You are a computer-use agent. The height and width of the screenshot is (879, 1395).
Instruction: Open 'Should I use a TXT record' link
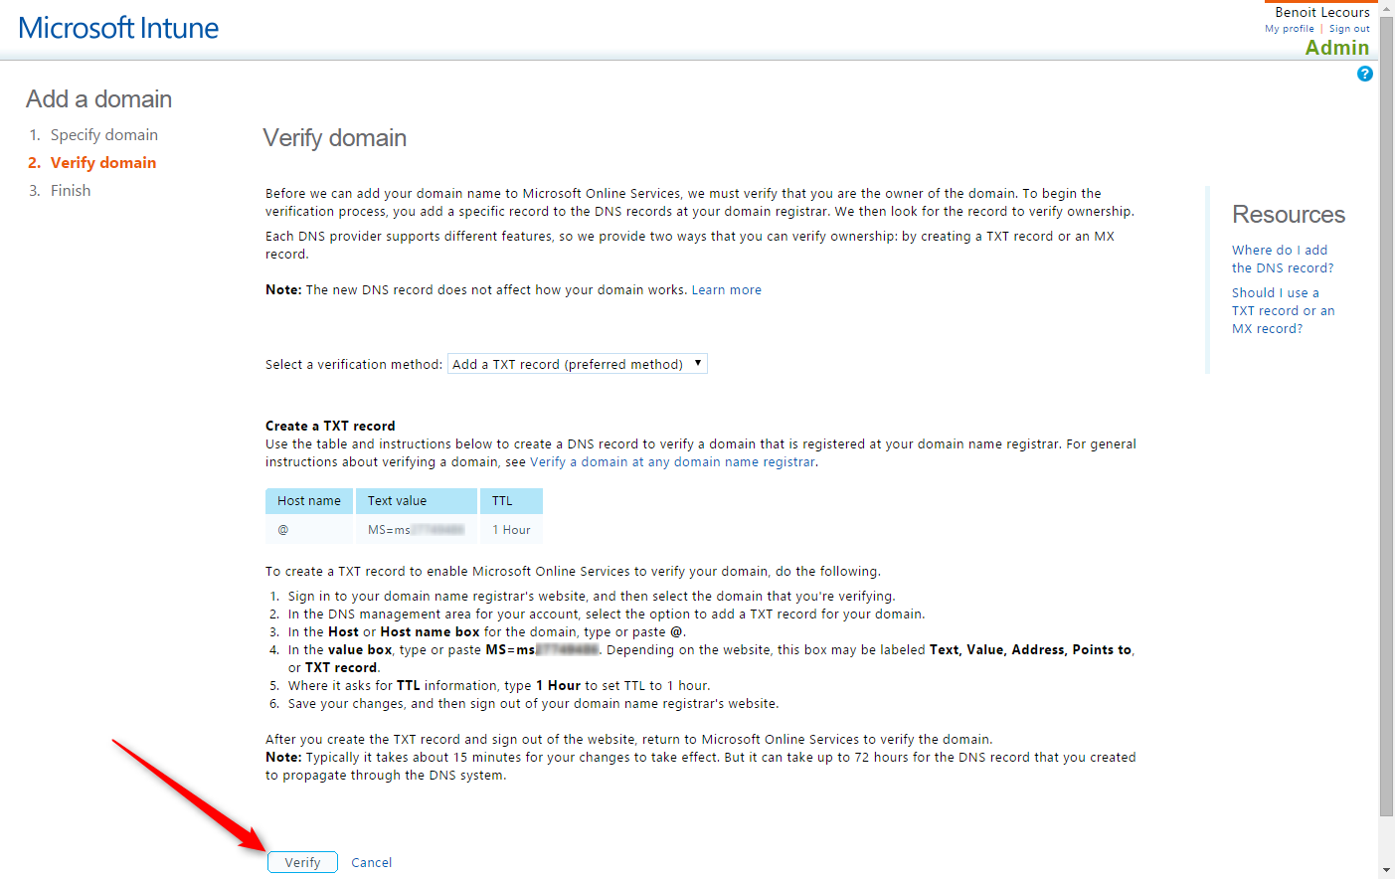pyautogui.click(x=1283, y=310)
